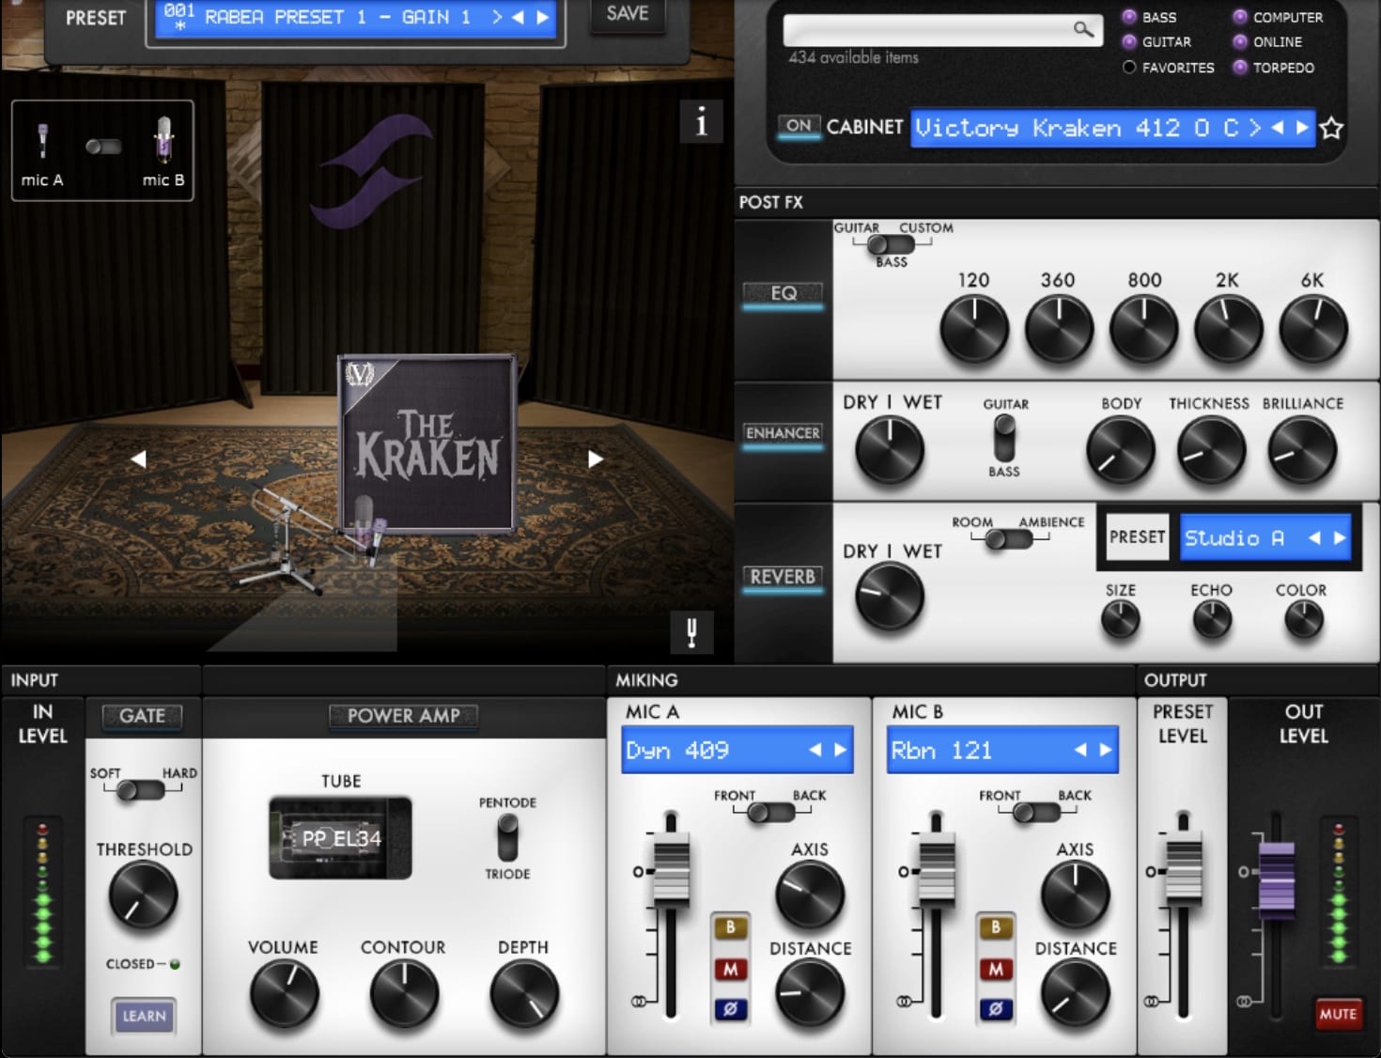Open the info panel icon

701,121
